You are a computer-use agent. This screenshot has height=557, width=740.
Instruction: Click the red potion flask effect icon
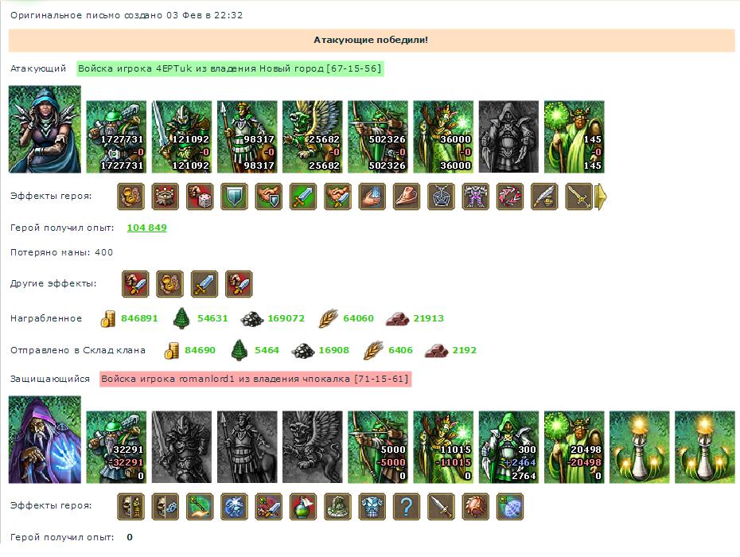[x=303, y=507]
